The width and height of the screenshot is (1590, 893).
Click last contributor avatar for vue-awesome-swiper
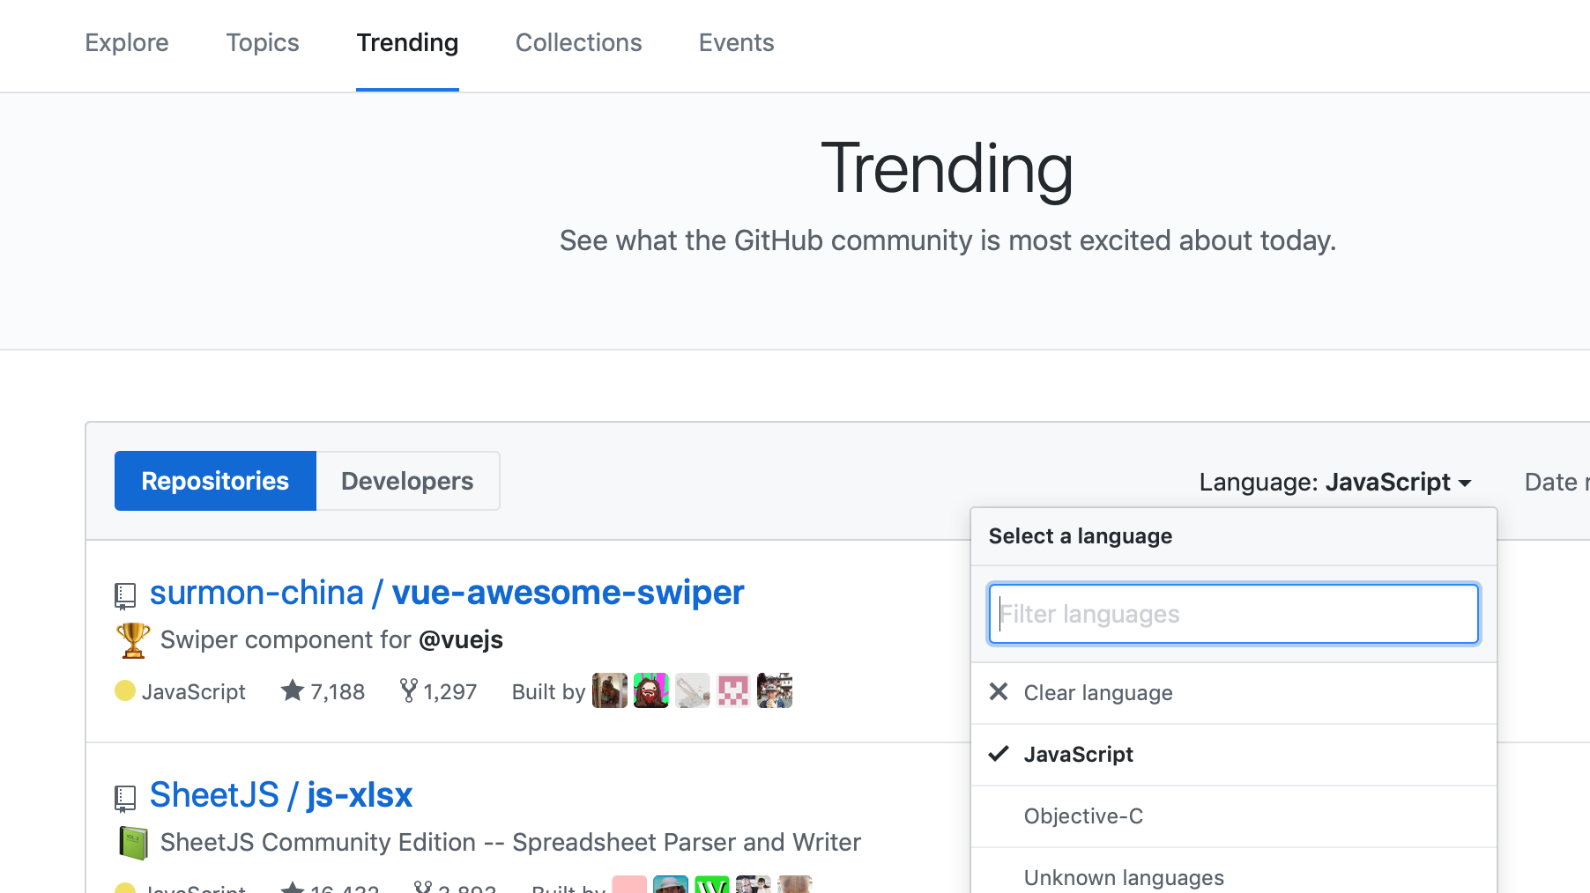(x=775, y=691)
